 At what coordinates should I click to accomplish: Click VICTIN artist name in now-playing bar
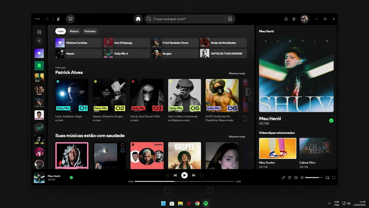[51, 180]
